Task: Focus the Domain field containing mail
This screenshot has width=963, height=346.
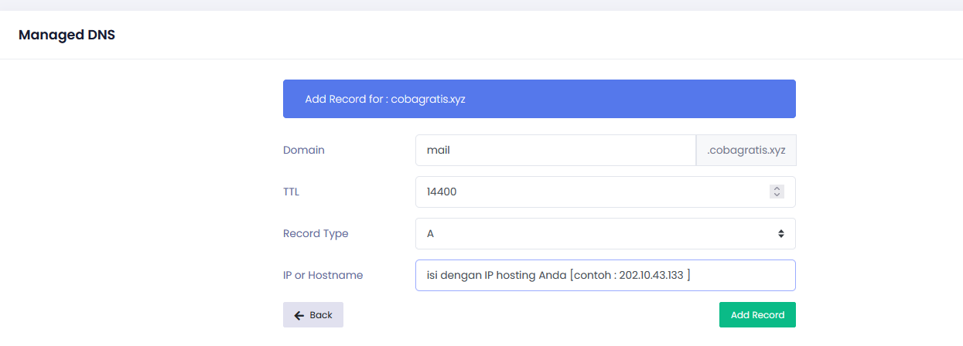Action: click(555, 151)
